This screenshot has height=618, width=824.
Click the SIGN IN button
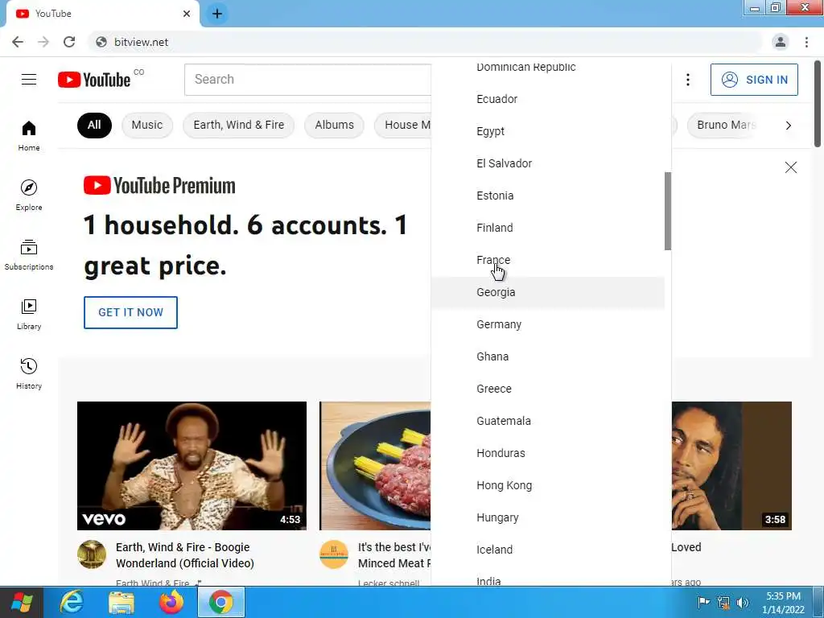coord(754,80)
